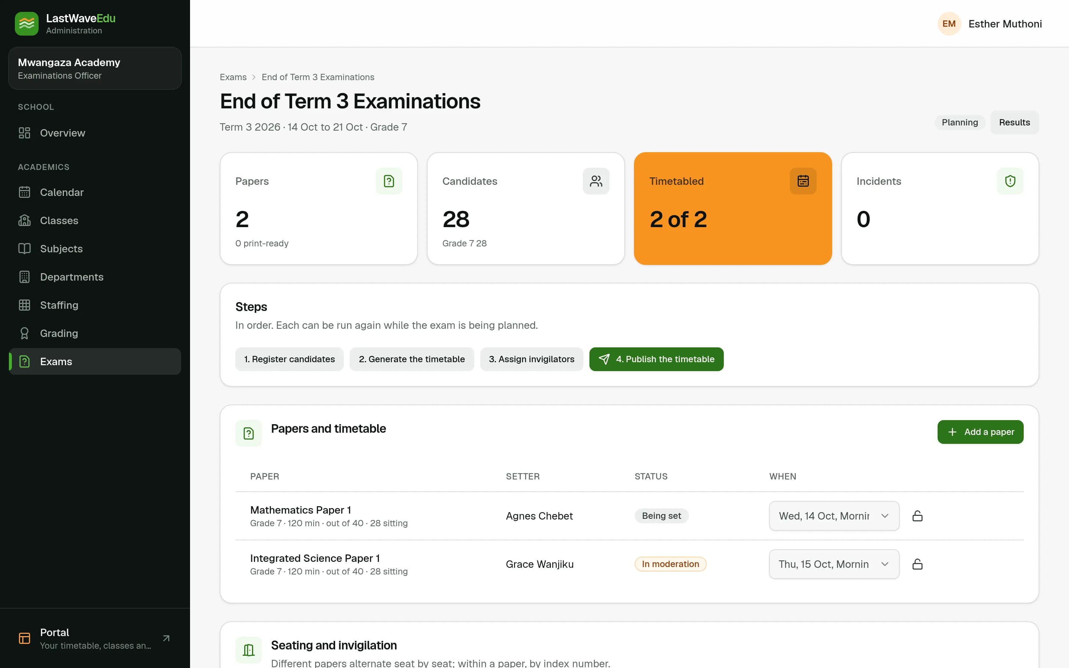
Task: Click the PAPER column header
Action: [265, 476]
